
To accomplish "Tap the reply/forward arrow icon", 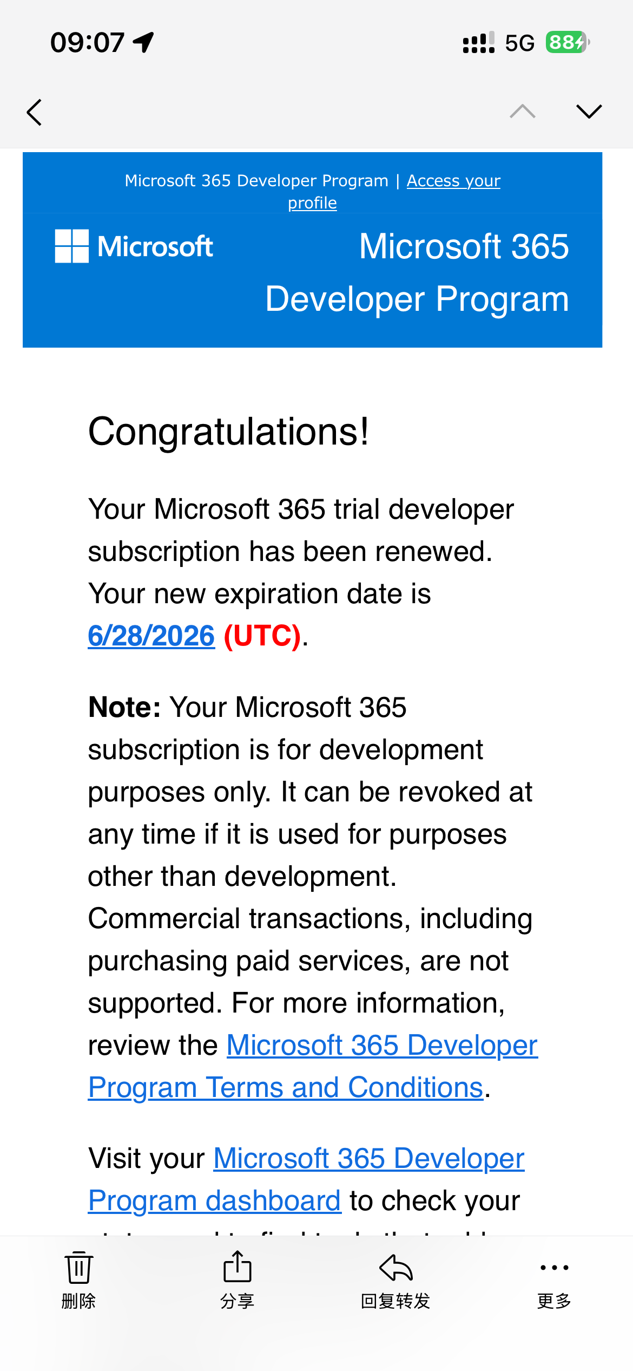I will (x=396, y=1269).
